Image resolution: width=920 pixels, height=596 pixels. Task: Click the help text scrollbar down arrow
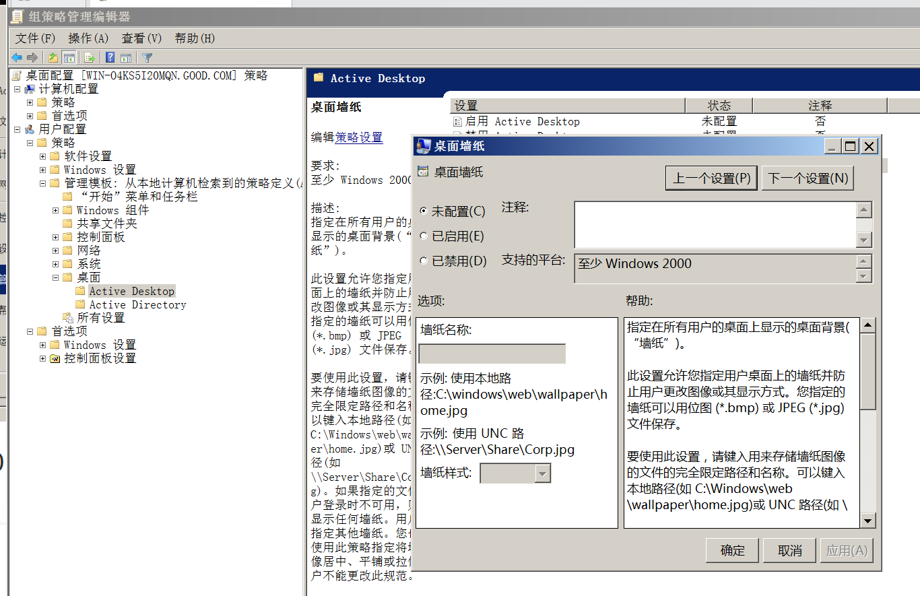tap(868, 520)
